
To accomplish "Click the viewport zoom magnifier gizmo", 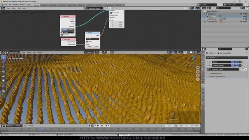I will coord(198,68).
